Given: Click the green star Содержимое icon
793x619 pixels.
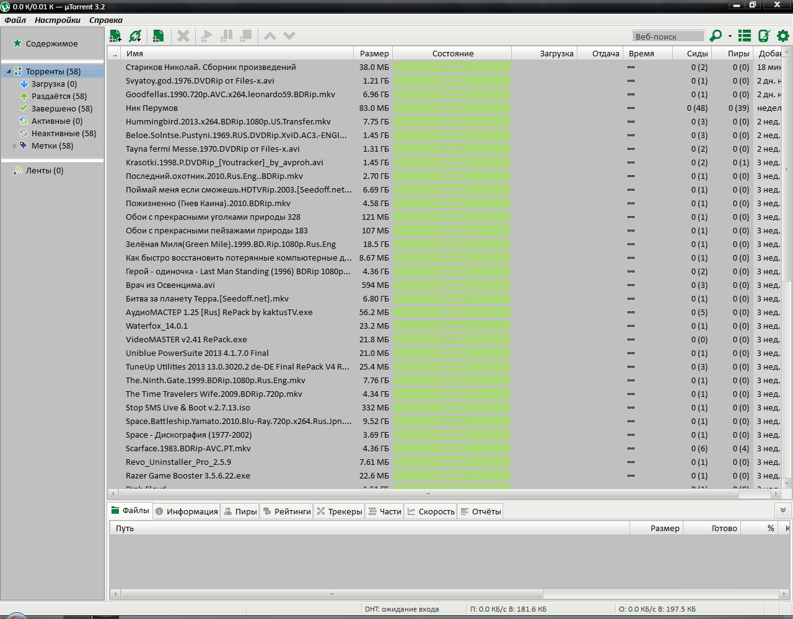Looking at the screenshot, I should click(x=17, y=43).
